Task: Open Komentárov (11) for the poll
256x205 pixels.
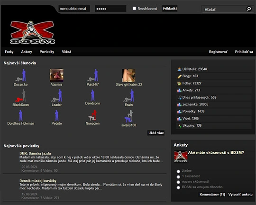Action: pos(212,195)
